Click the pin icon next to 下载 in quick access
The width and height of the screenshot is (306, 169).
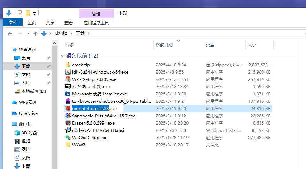click(48, 66)
